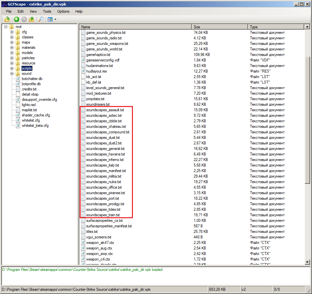The image size is (312, 294).
Task: Select soundscapes_train.txt in file list
Action: tap(103, 215)
